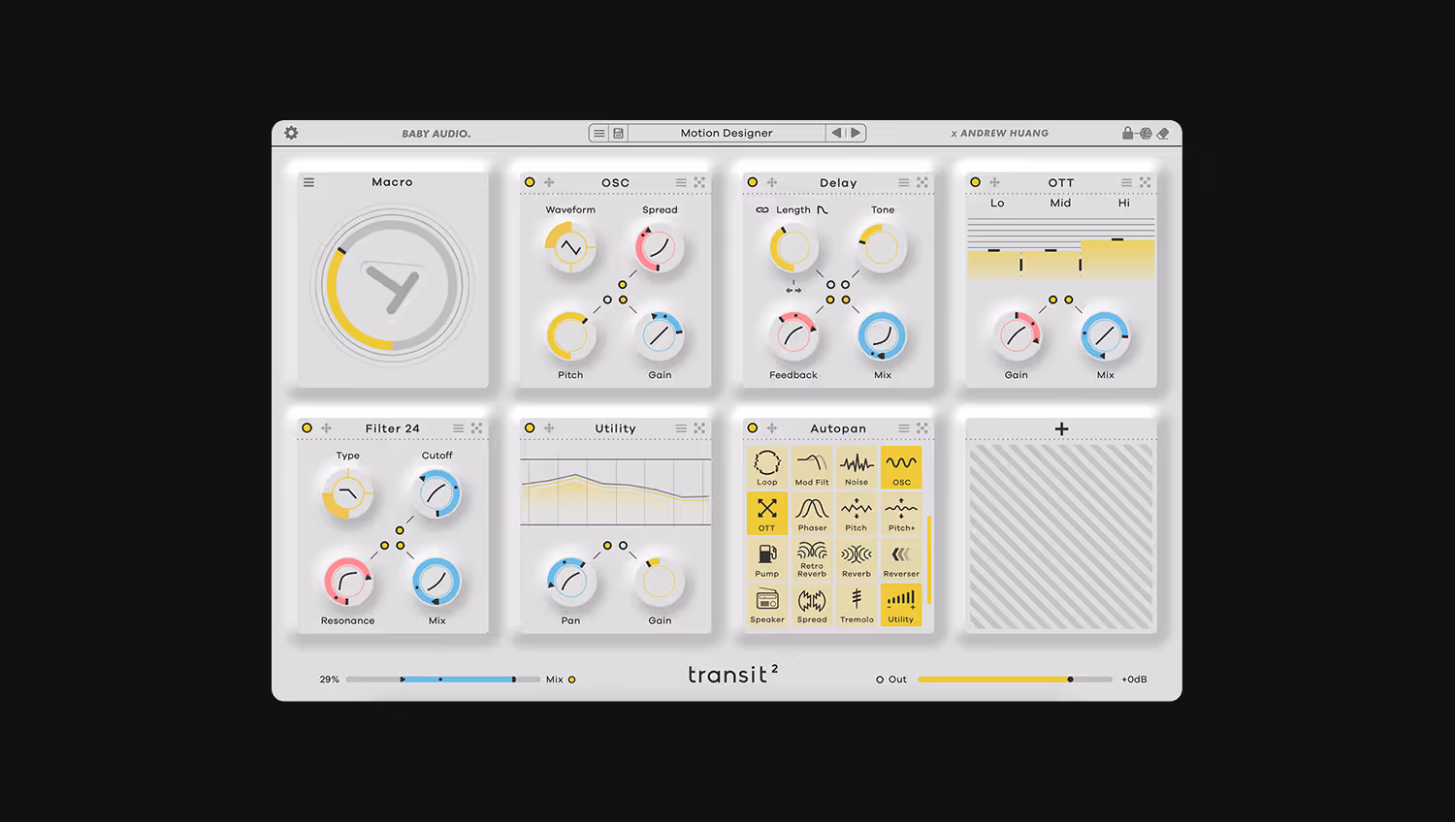Select the OTT effect tile
Screen dimensions: 1455x822
pos(767,513)
